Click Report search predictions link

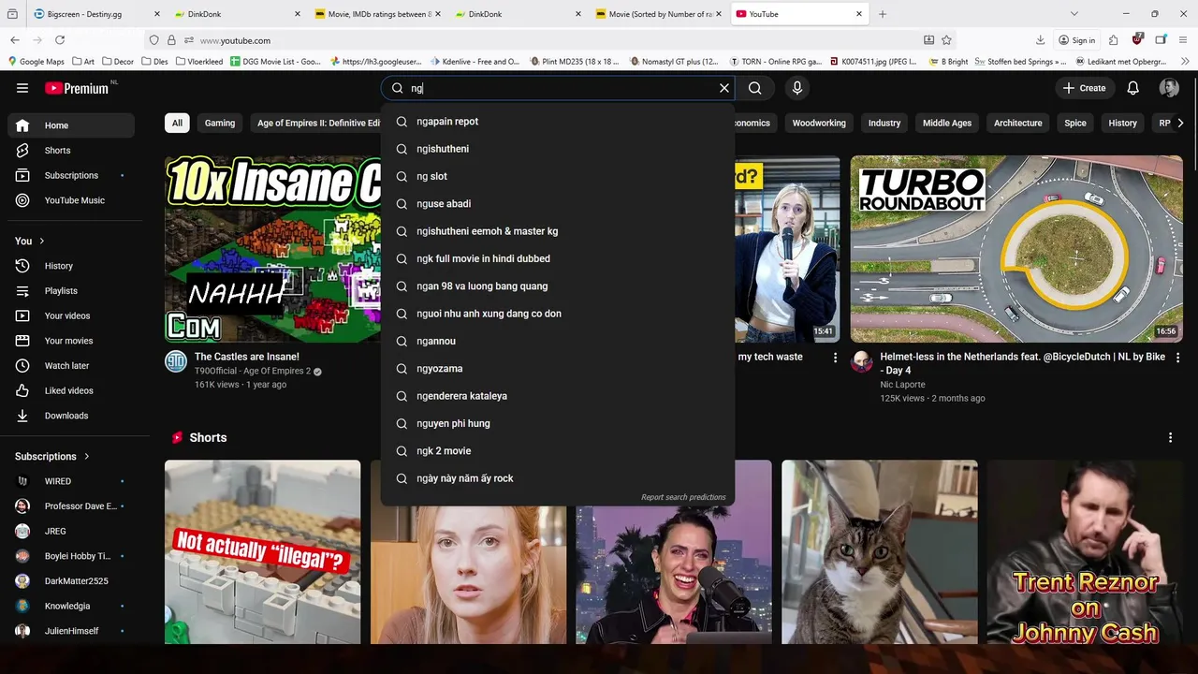coord(683,497)
